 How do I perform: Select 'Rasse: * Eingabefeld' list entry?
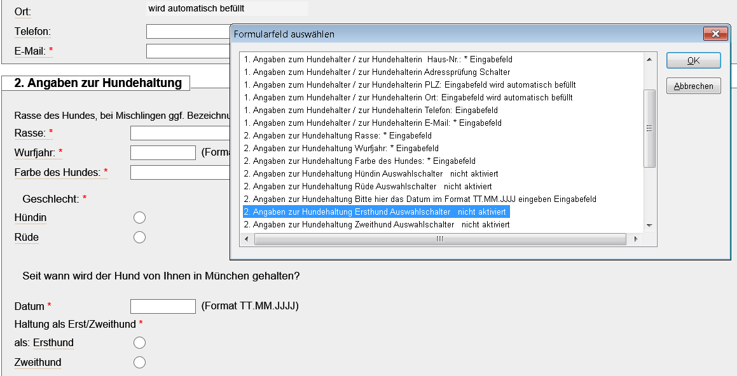pos(338,135)
